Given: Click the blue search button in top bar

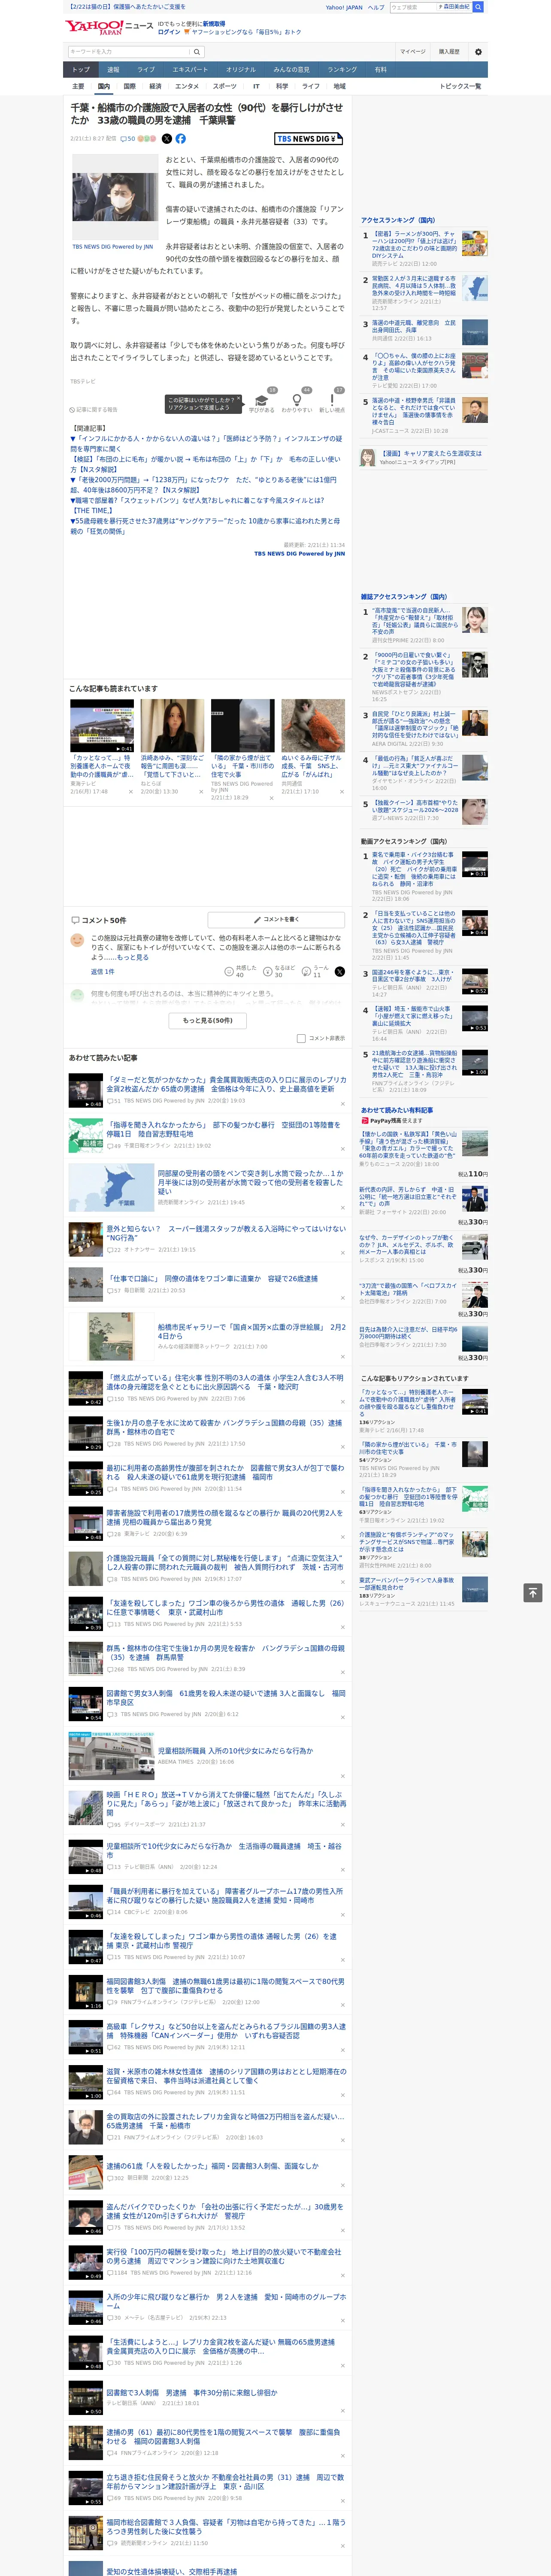Looking at the screenshot, I should (478, 7).
